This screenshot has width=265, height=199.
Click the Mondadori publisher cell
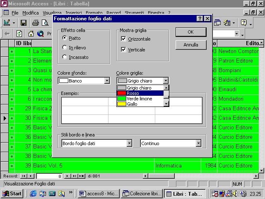pos(238,99)
